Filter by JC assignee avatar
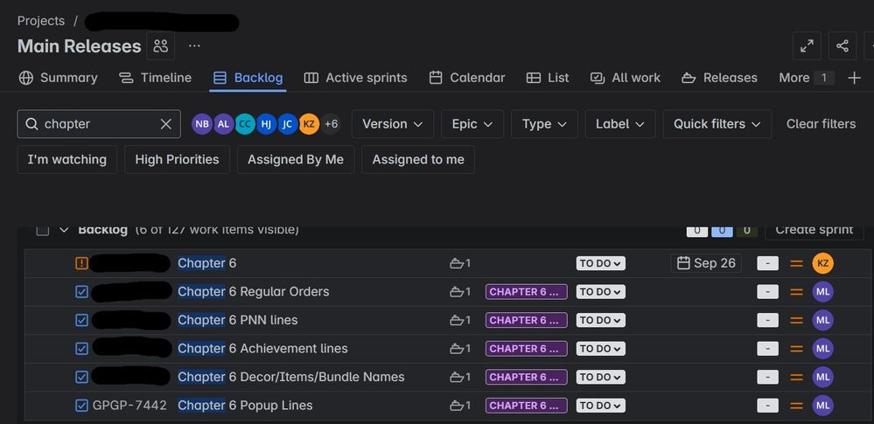This screenshot has width=874, height=424. point(287,123)
